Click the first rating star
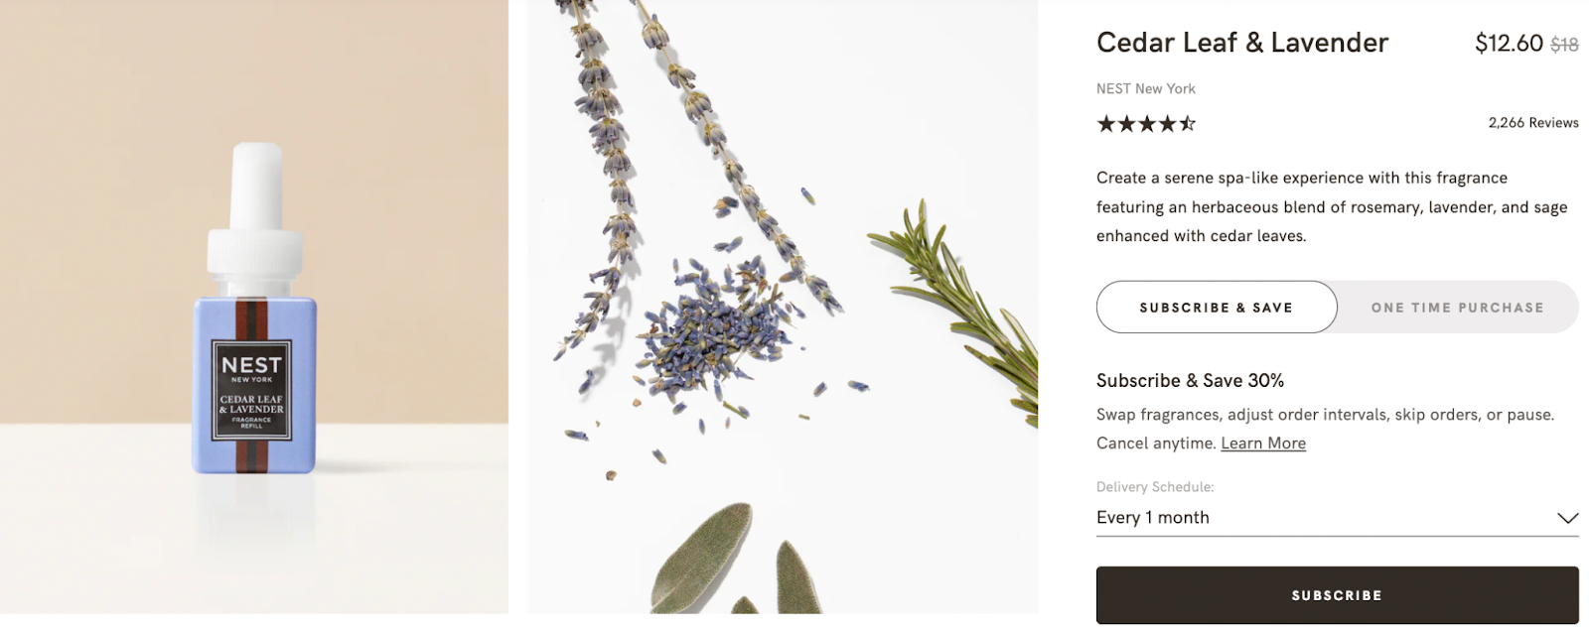 click(1105, 123)
